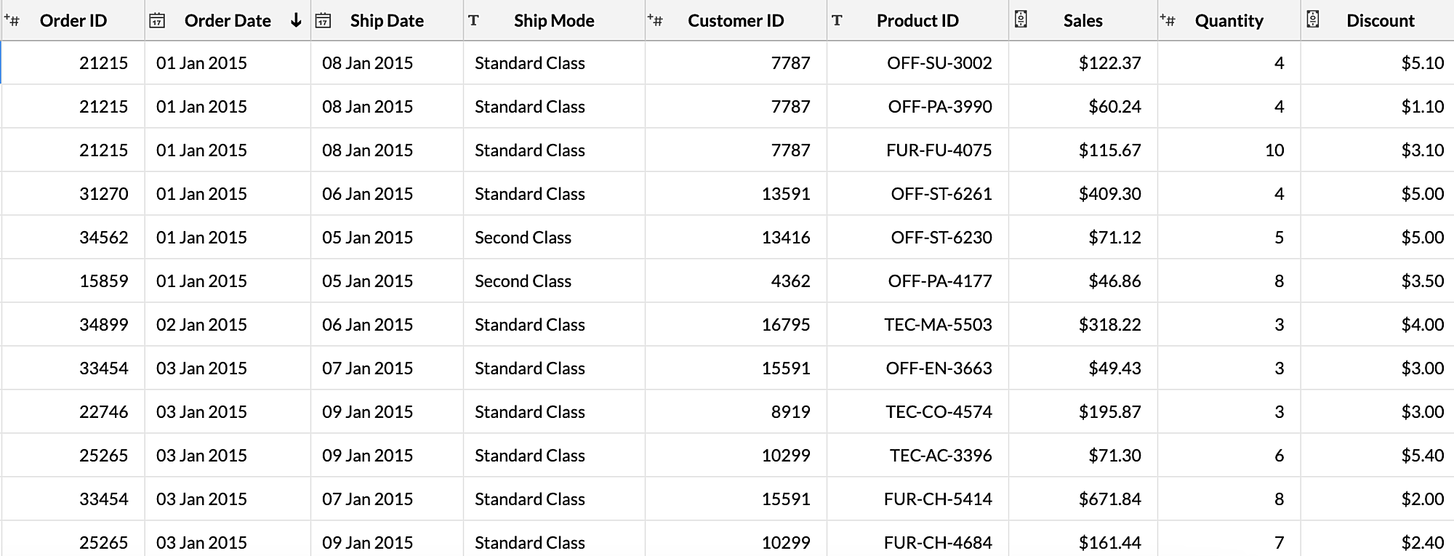Viewport: 1454px width, 556px height.
Task: Click the Ship Mode text type icon
Action: tap(473, 20)
